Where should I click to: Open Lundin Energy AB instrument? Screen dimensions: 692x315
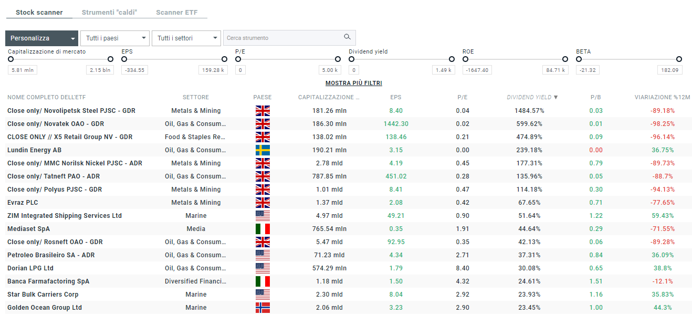pyautogui.click(x=34, y=150)
